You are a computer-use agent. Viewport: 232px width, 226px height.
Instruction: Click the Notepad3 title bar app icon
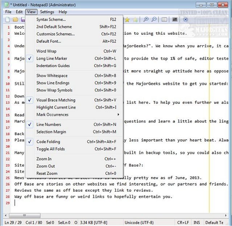pos(7,5)
